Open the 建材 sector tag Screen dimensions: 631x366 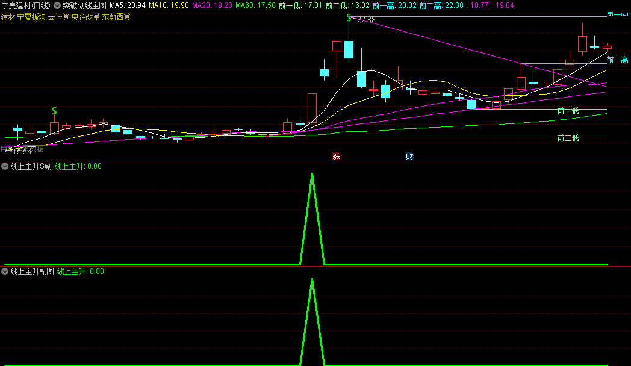(x=8, y=17)
